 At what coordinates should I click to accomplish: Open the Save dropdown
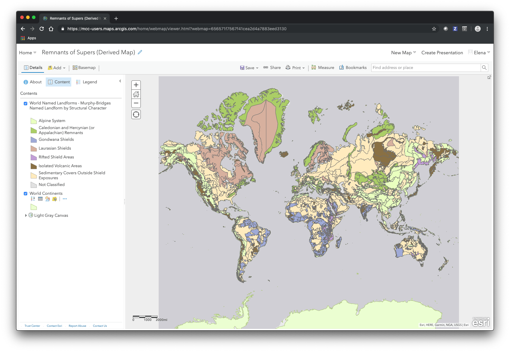click(249, 68)
